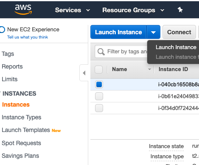Open Launch Templates in the sidebar
This screenshot has height=165, width=199.
[26, 130]
